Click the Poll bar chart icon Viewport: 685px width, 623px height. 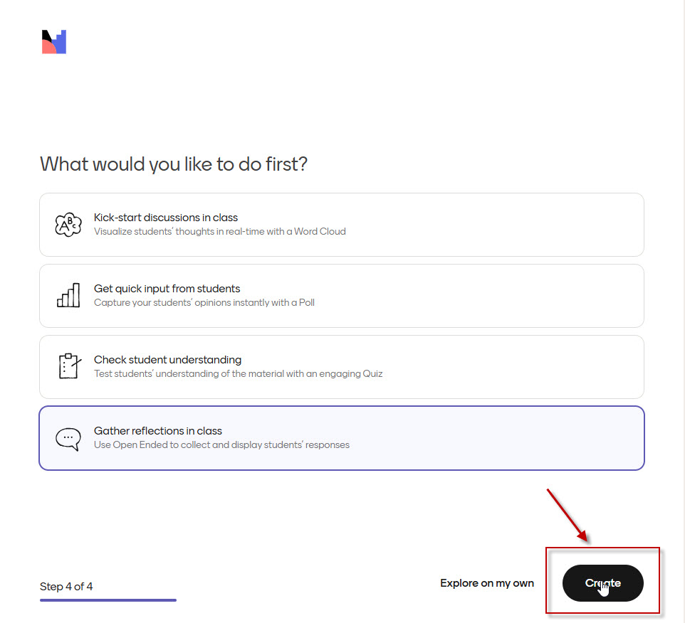coord(68,296)
